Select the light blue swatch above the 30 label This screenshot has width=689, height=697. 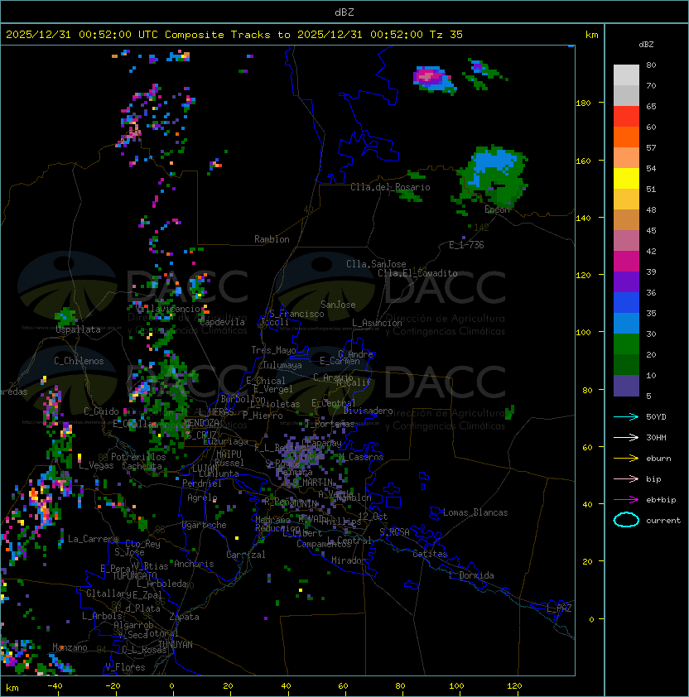(626, 323)
